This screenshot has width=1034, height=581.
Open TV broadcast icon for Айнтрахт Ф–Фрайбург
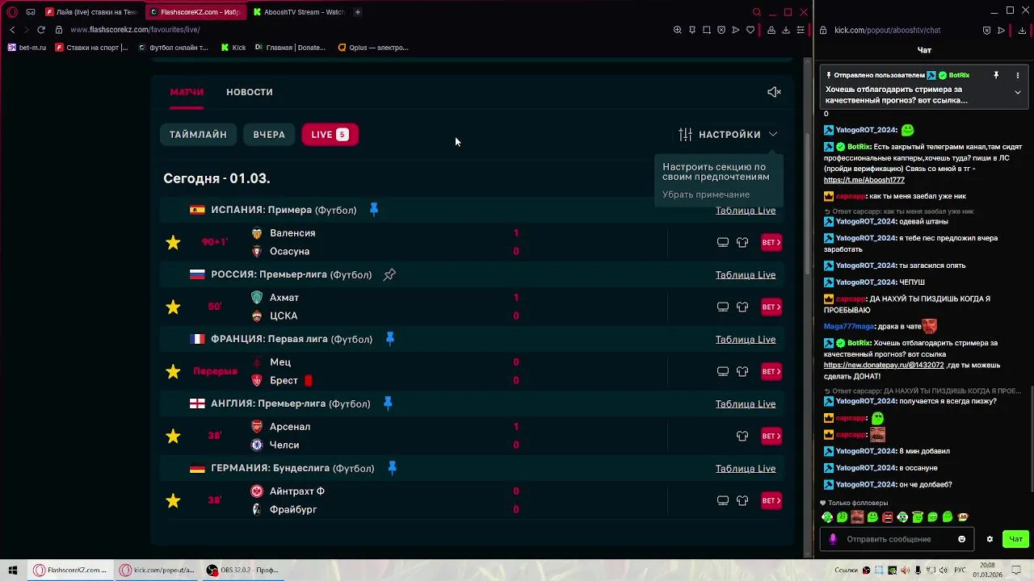tap(723, 500)
